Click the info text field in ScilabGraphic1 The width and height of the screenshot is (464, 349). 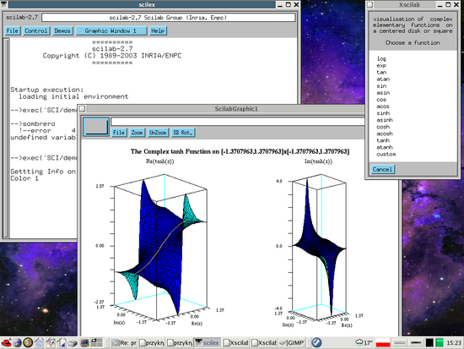pyautogui.click(x=238, y=122)
